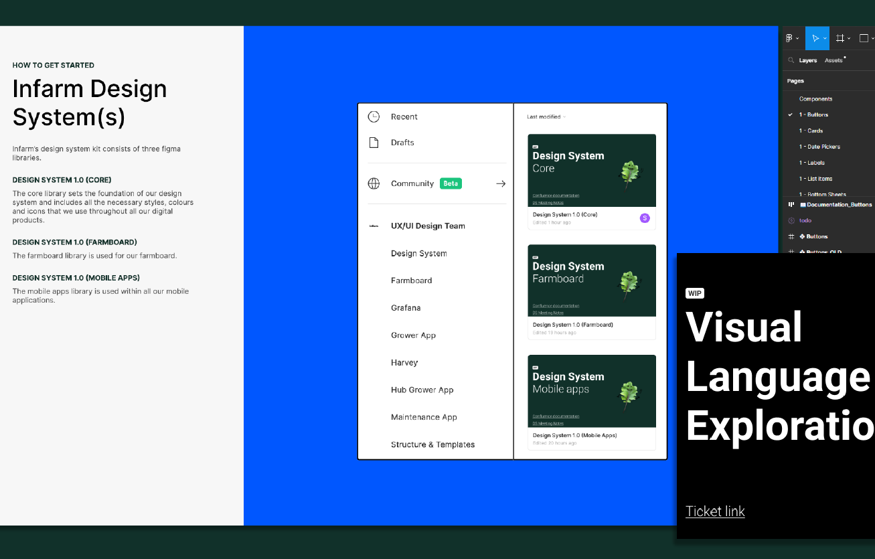875x559 pixels.
Task: Open the Design System Farmboard thumbnail
Action: point(592,281)
